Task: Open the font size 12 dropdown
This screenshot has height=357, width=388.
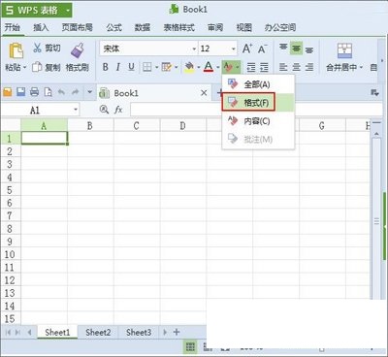Action: pos(234,49)
